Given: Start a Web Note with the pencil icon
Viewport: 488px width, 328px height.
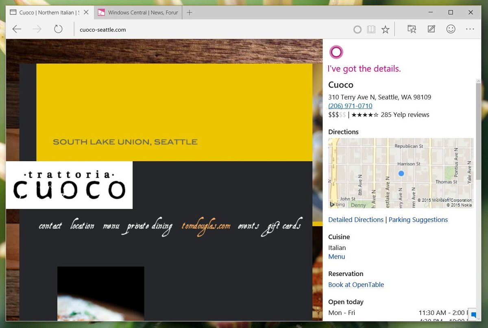Looking at the screenshot, I should pyautogui.click(x=431, y=29).
